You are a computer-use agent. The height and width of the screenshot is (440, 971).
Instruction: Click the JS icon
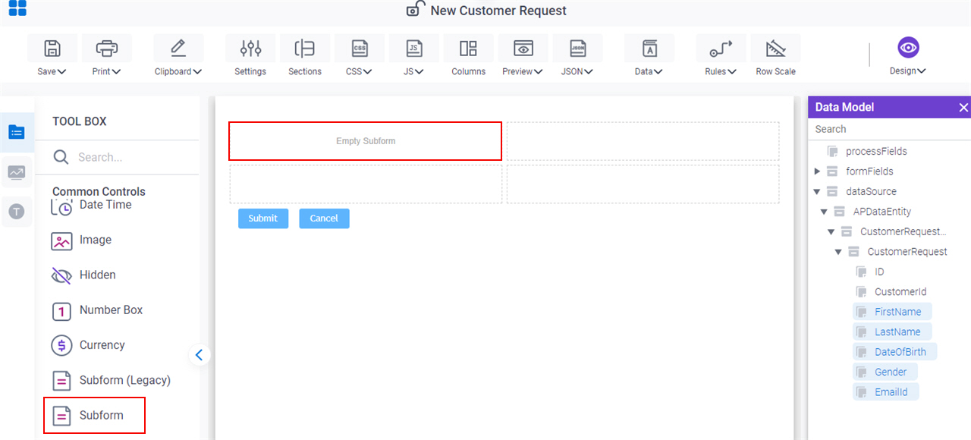[x=413, y=49]
